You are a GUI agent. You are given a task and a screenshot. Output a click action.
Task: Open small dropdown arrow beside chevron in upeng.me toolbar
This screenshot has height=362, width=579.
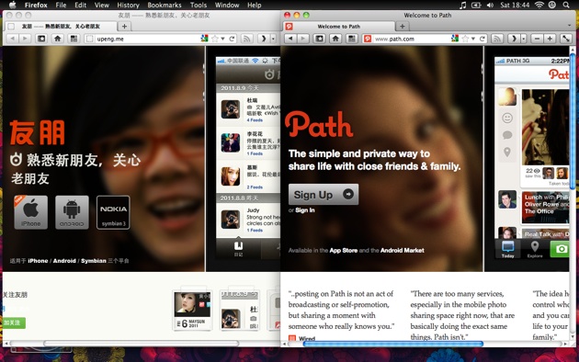pos(273,39)
